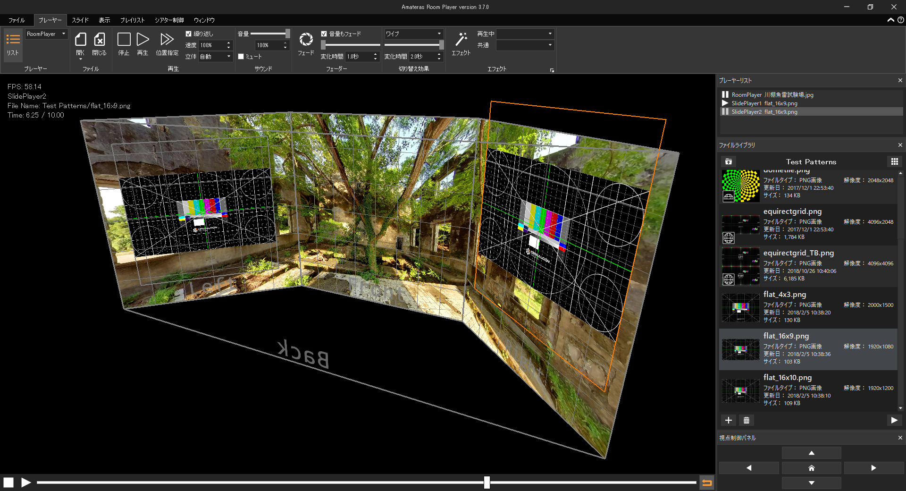Viewport: 906px width, 491px height.
Task: Select the flat_16x9.png library file
Action: [x=808, y=349]
